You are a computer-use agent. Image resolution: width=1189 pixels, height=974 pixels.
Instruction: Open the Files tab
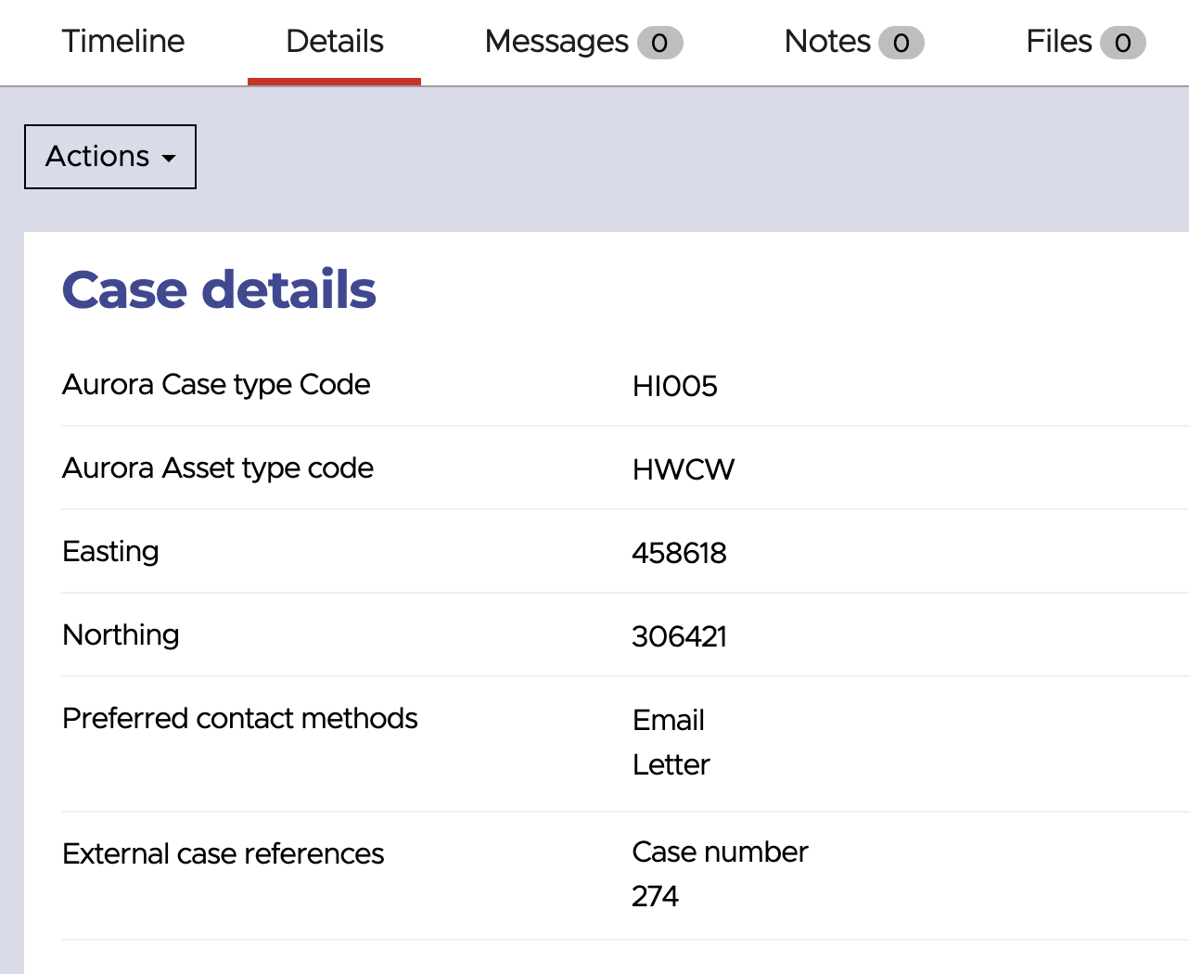[x=1056, y=41]
